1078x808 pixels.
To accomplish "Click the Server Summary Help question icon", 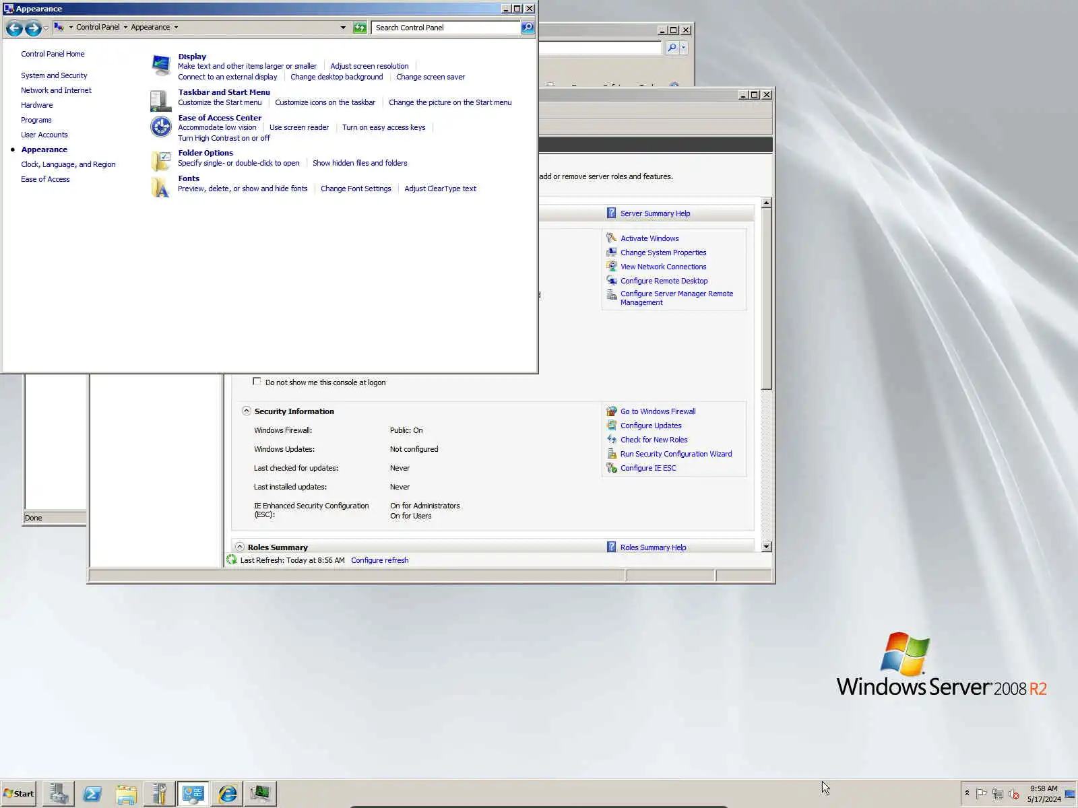I will (x=611, y=213).
